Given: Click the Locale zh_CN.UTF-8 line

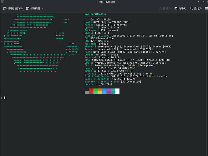Looking at the screenshot, I should pos(99,85).
